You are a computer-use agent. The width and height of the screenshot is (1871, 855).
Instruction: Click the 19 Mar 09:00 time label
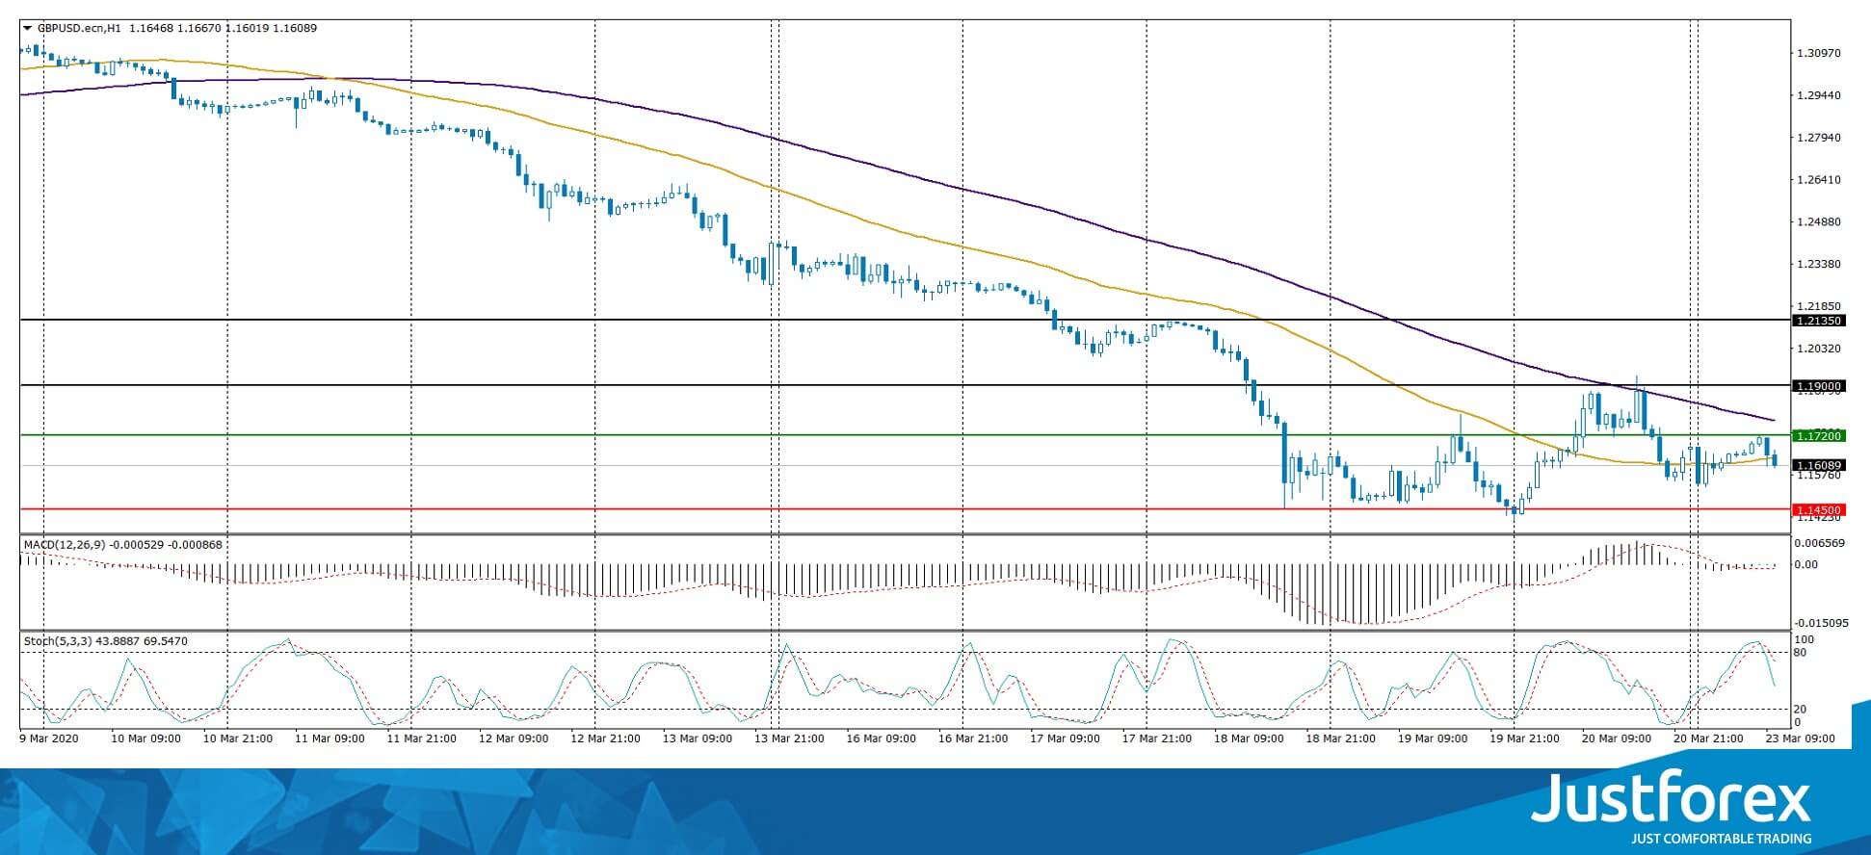coord(1434,738)
